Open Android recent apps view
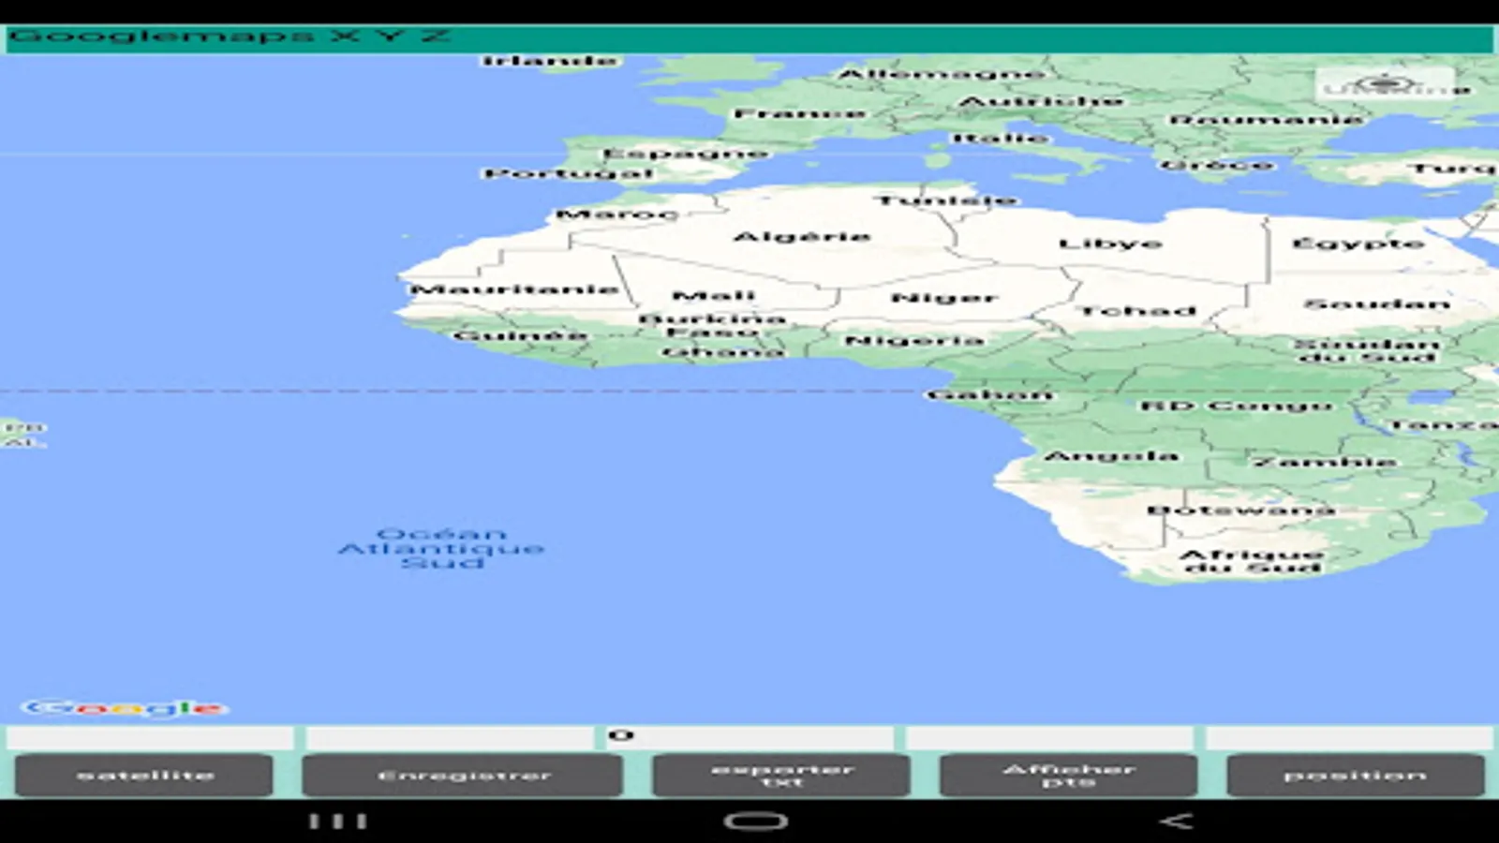 click(338, 821)
